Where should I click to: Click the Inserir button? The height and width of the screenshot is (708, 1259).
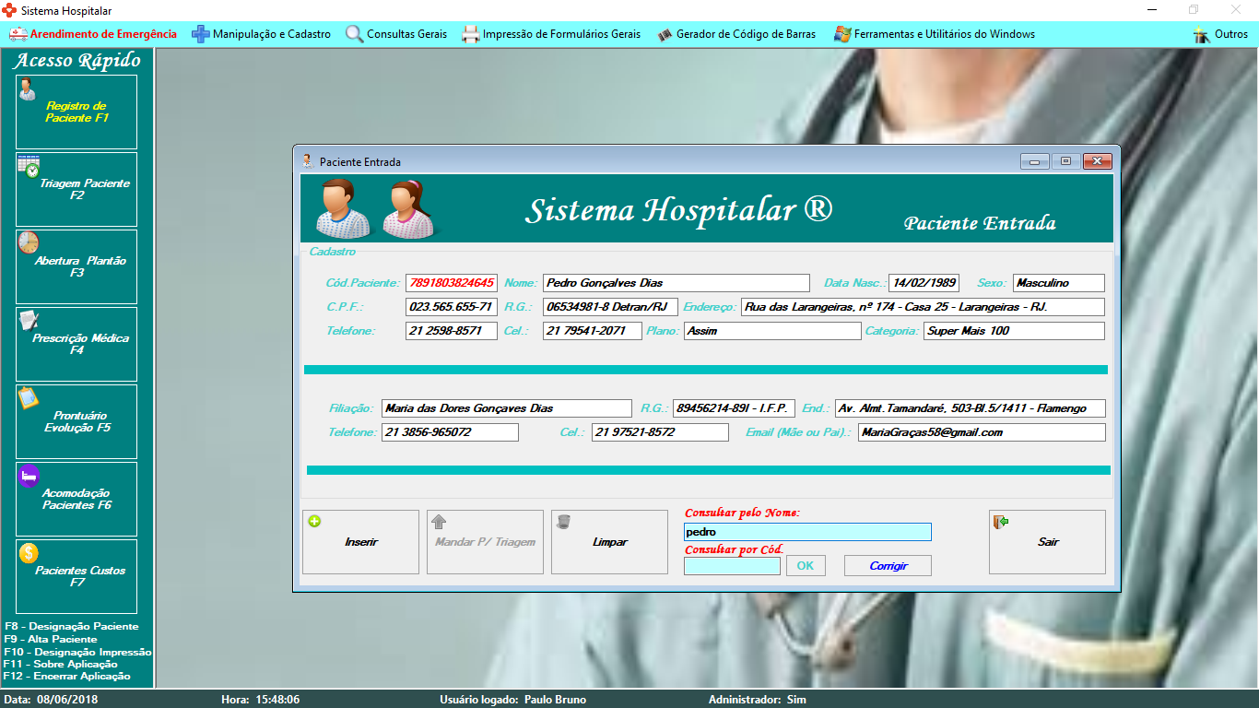[x=360, y=542]
